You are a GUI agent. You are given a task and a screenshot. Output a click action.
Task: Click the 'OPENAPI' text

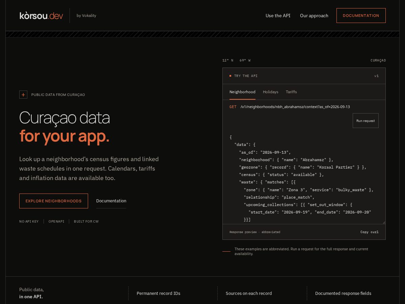(x=56, y=222)
